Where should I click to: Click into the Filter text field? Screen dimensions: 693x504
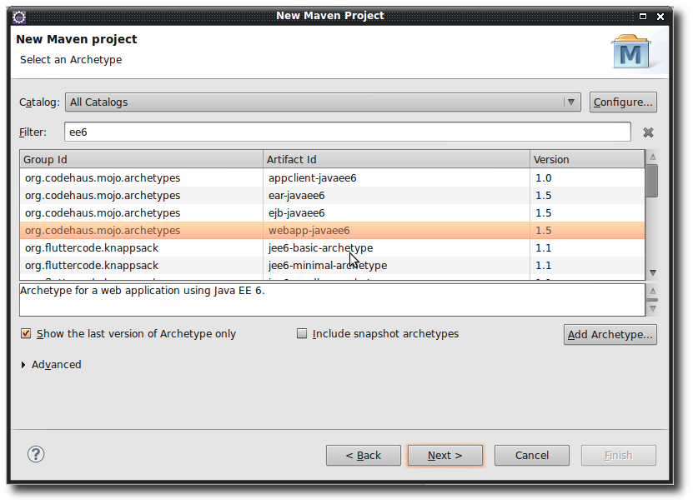[346, 132]
